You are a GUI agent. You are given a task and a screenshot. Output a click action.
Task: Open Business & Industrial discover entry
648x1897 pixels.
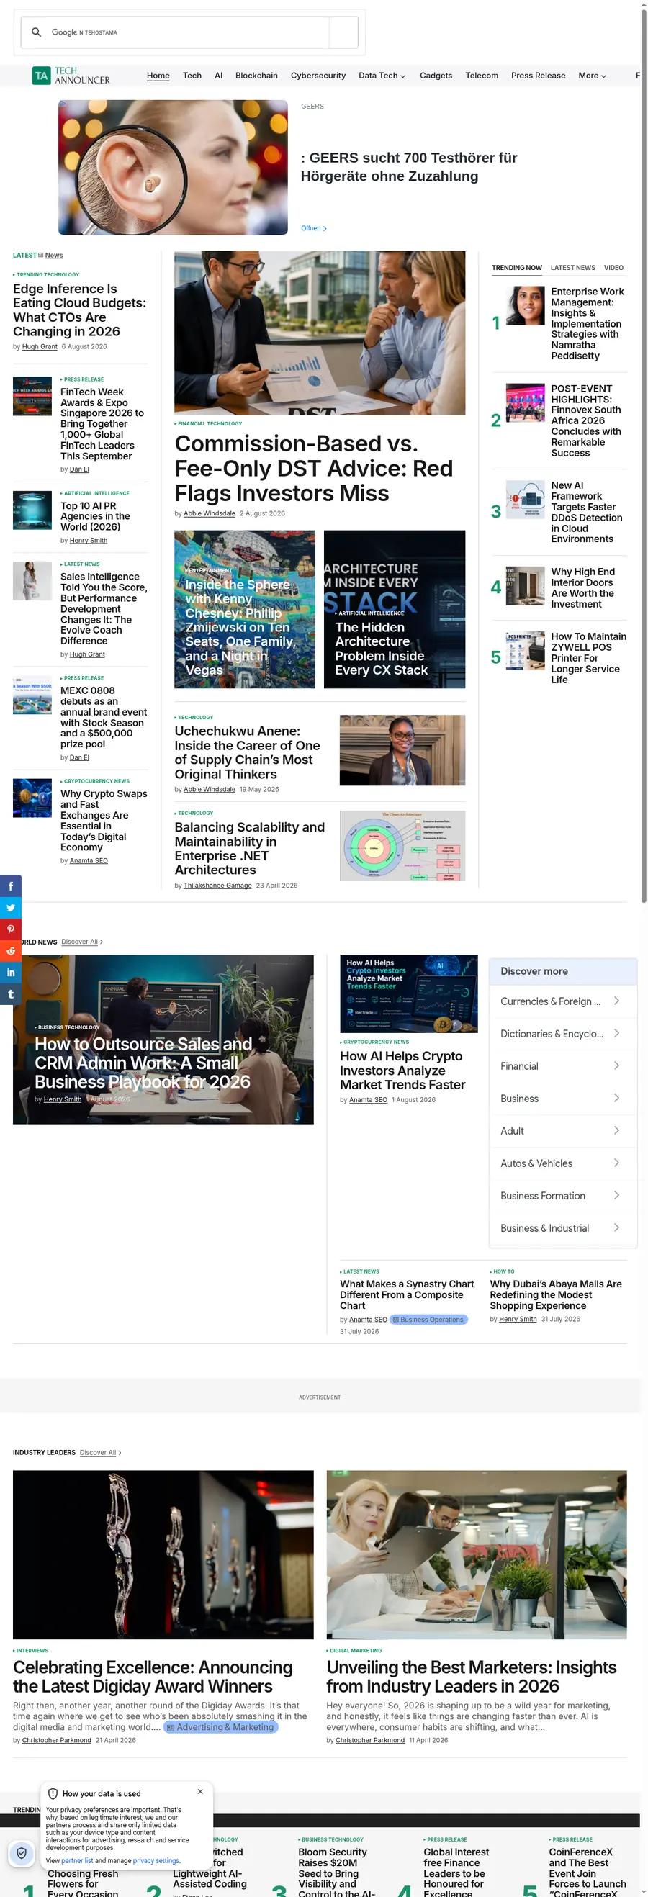pos(562,1228)
